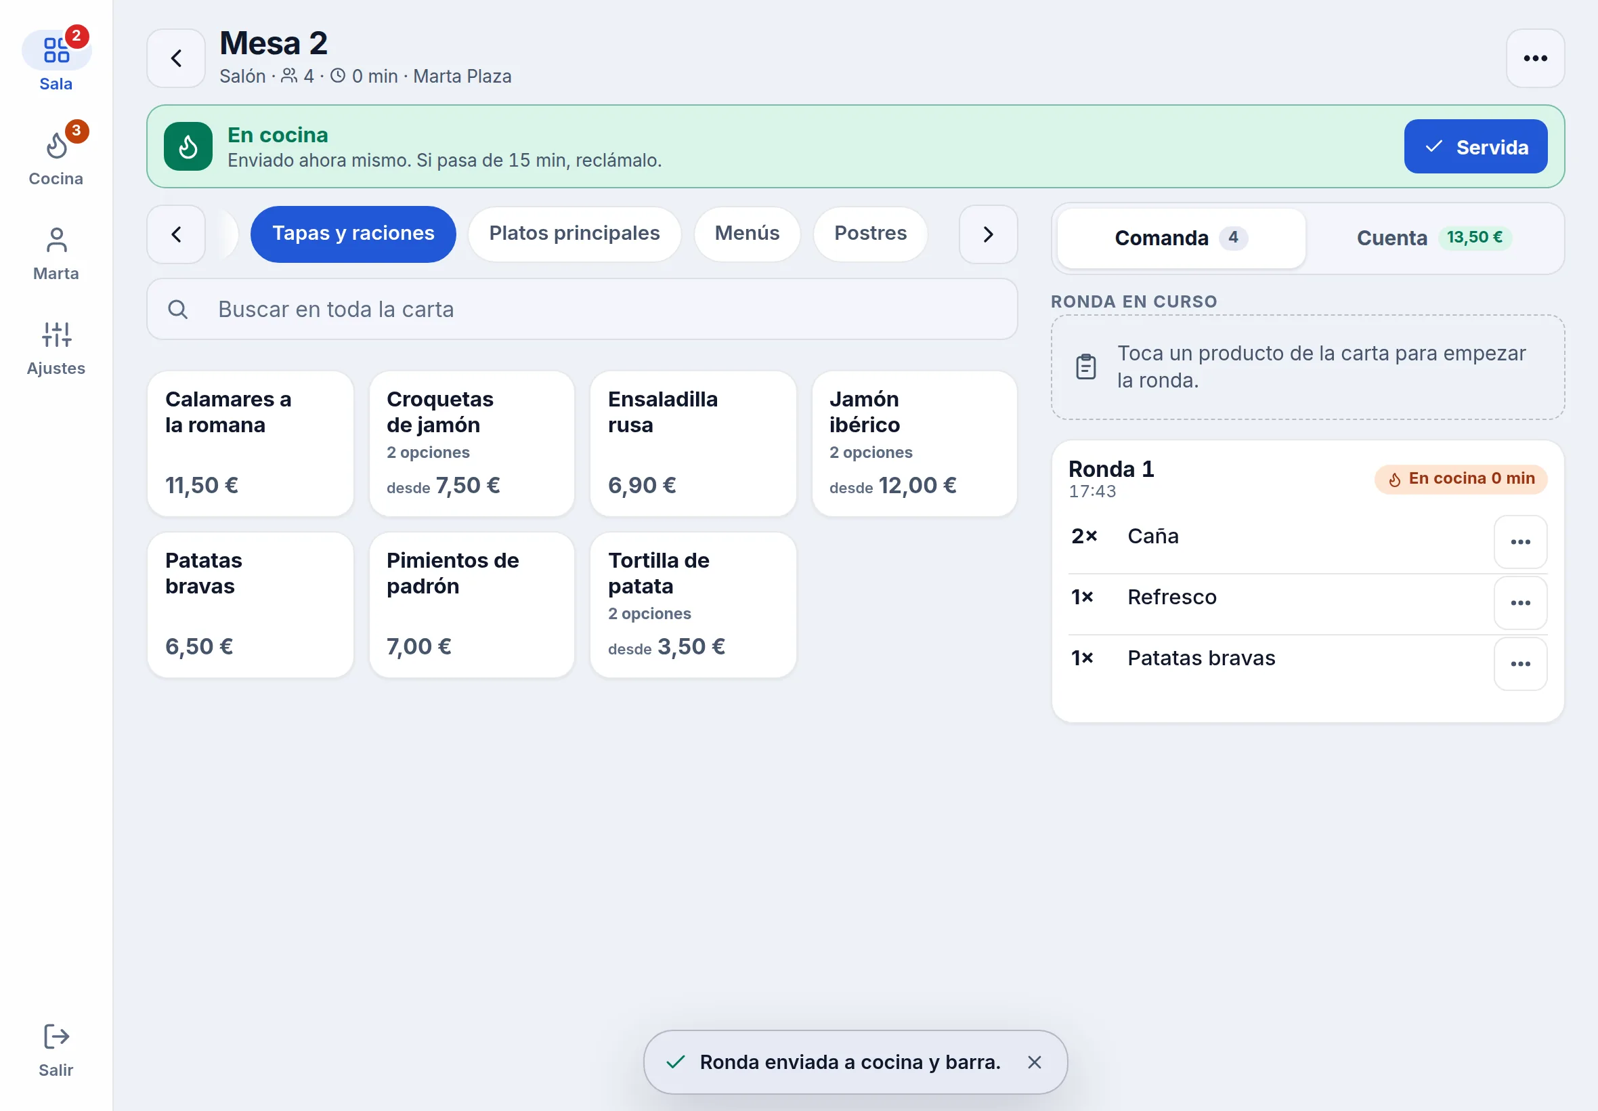Open the Sala floor view icon
This screenshot has height=1111, width=1598.
(x=56, y=50)
